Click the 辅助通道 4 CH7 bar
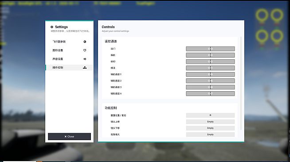This screenshot has height=162, width=290. pos(210,93)
